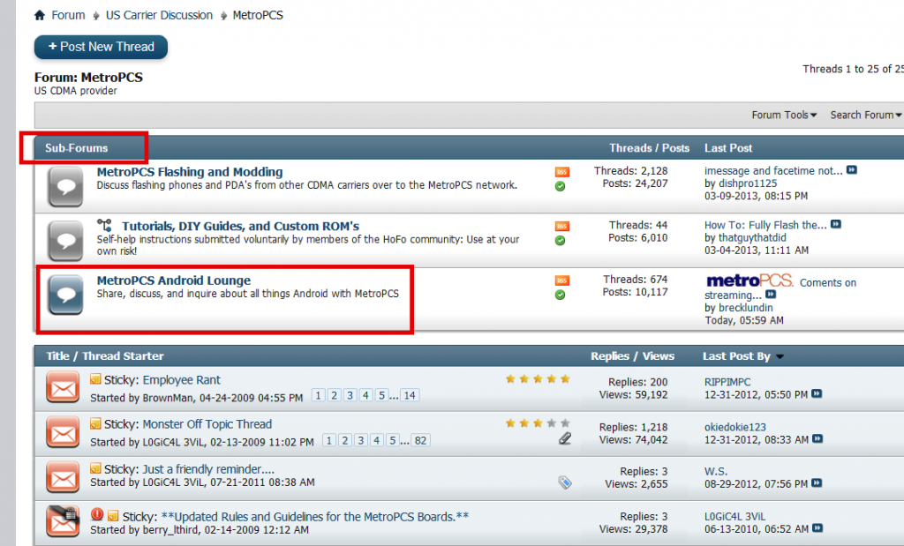Toggle sort order arrow next to Last Post By
This screenshot has height=546, width=904.
coord(780,357)
